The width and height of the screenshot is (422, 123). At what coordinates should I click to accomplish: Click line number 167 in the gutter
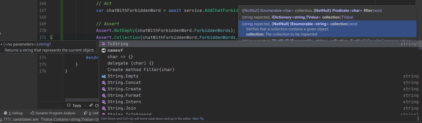coord(43,10)
